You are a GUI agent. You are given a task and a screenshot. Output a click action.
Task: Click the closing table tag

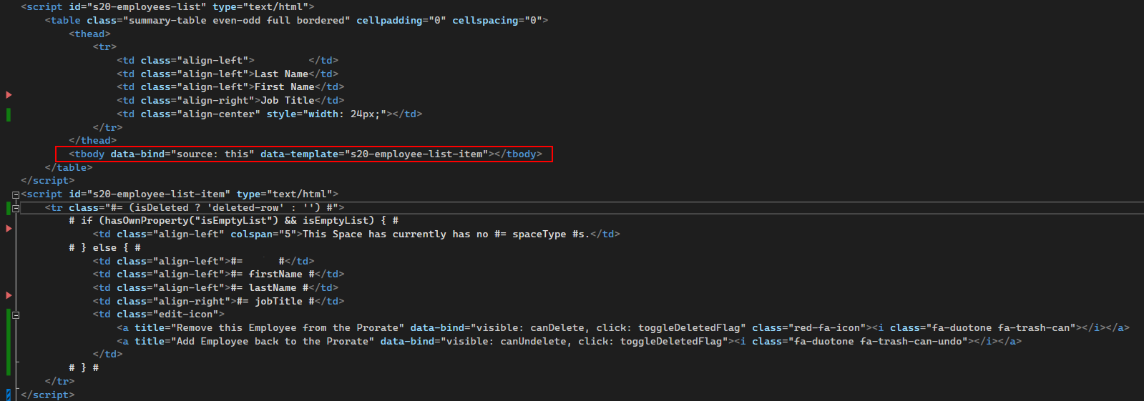click(x=69, y=168)
